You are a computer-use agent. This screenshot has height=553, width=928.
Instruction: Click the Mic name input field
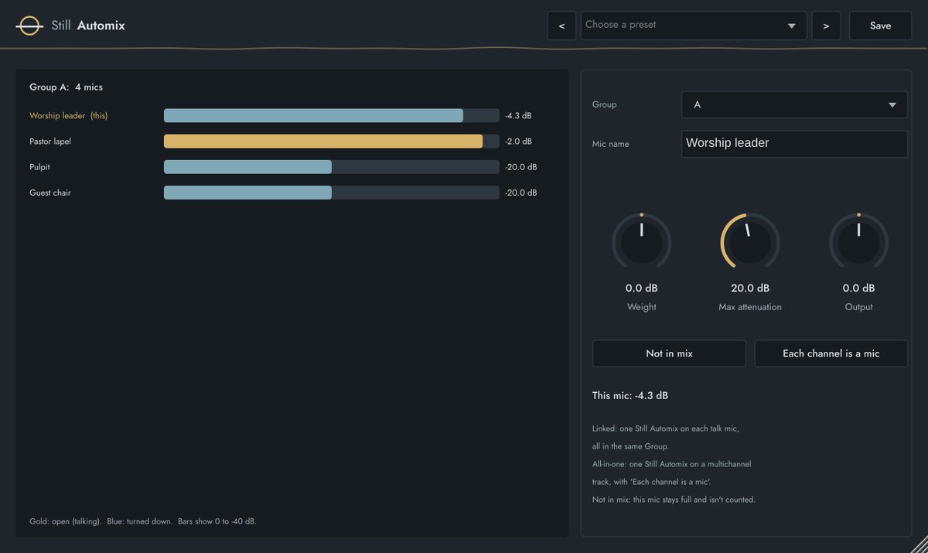794,144
